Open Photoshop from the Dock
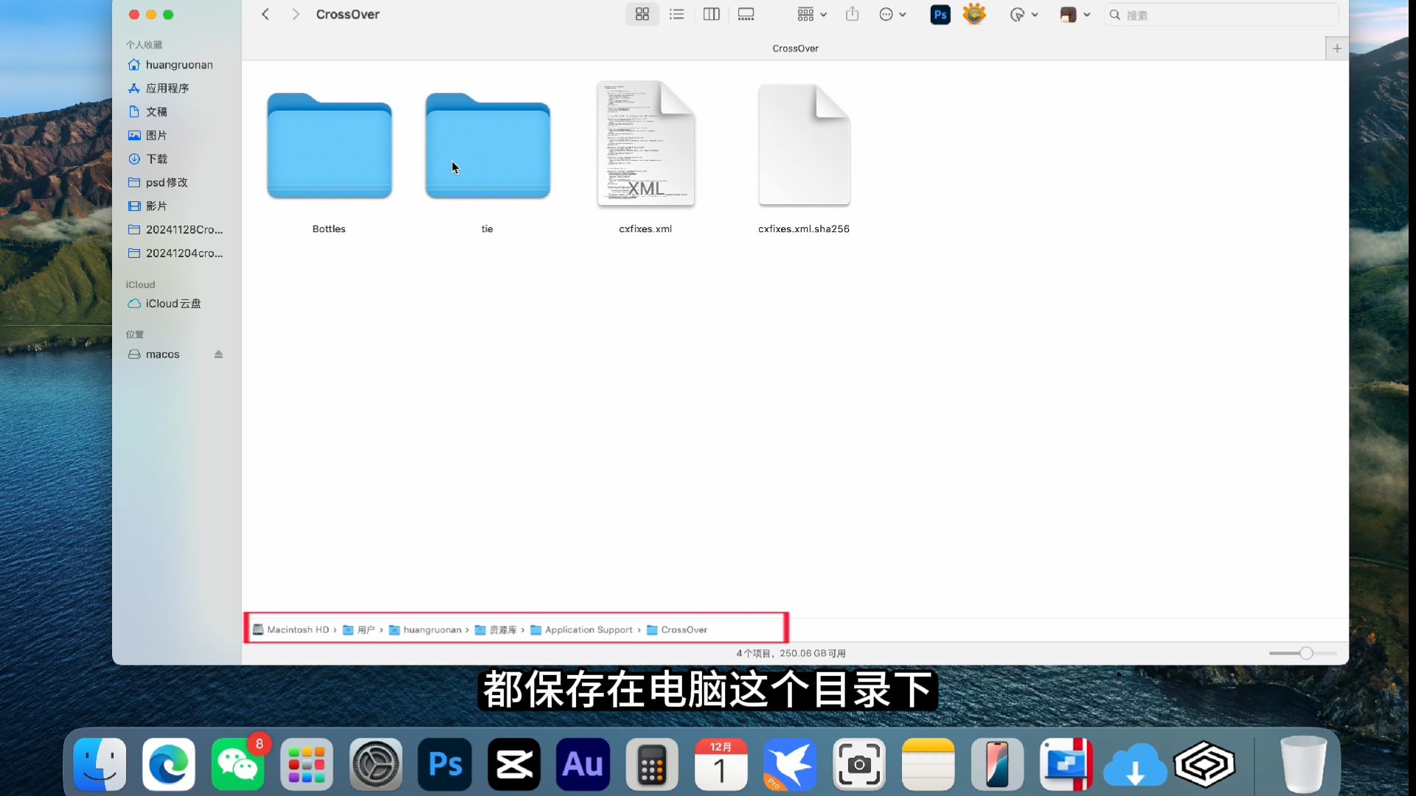Image resolution: width=1416 pixels, height=796 pixels. 445,764
